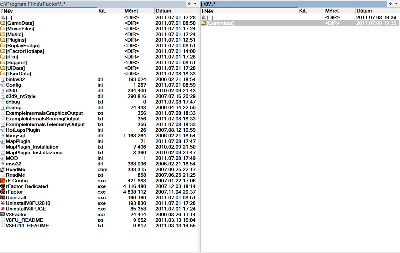Screen dimensions: 400x253
Task: Click the ExampleInternalsGraphicsOutput file name
Action: (x=44, y=113)
